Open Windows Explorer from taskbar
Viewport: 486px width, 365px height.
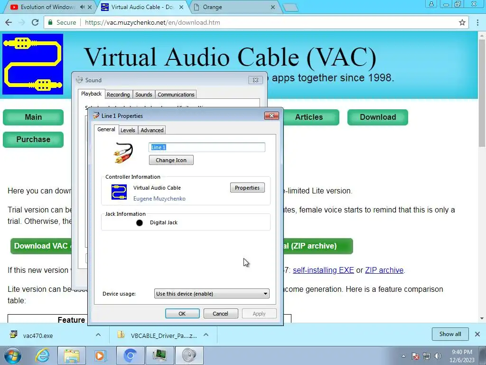click(x=72, y=355)
